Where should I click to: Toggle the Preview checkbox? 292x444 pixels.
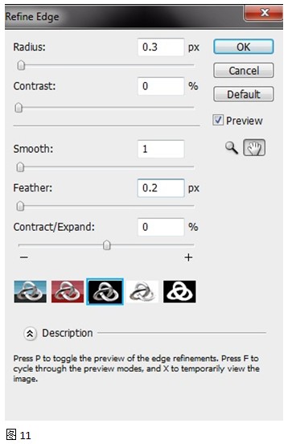click(x=218, y=120)
